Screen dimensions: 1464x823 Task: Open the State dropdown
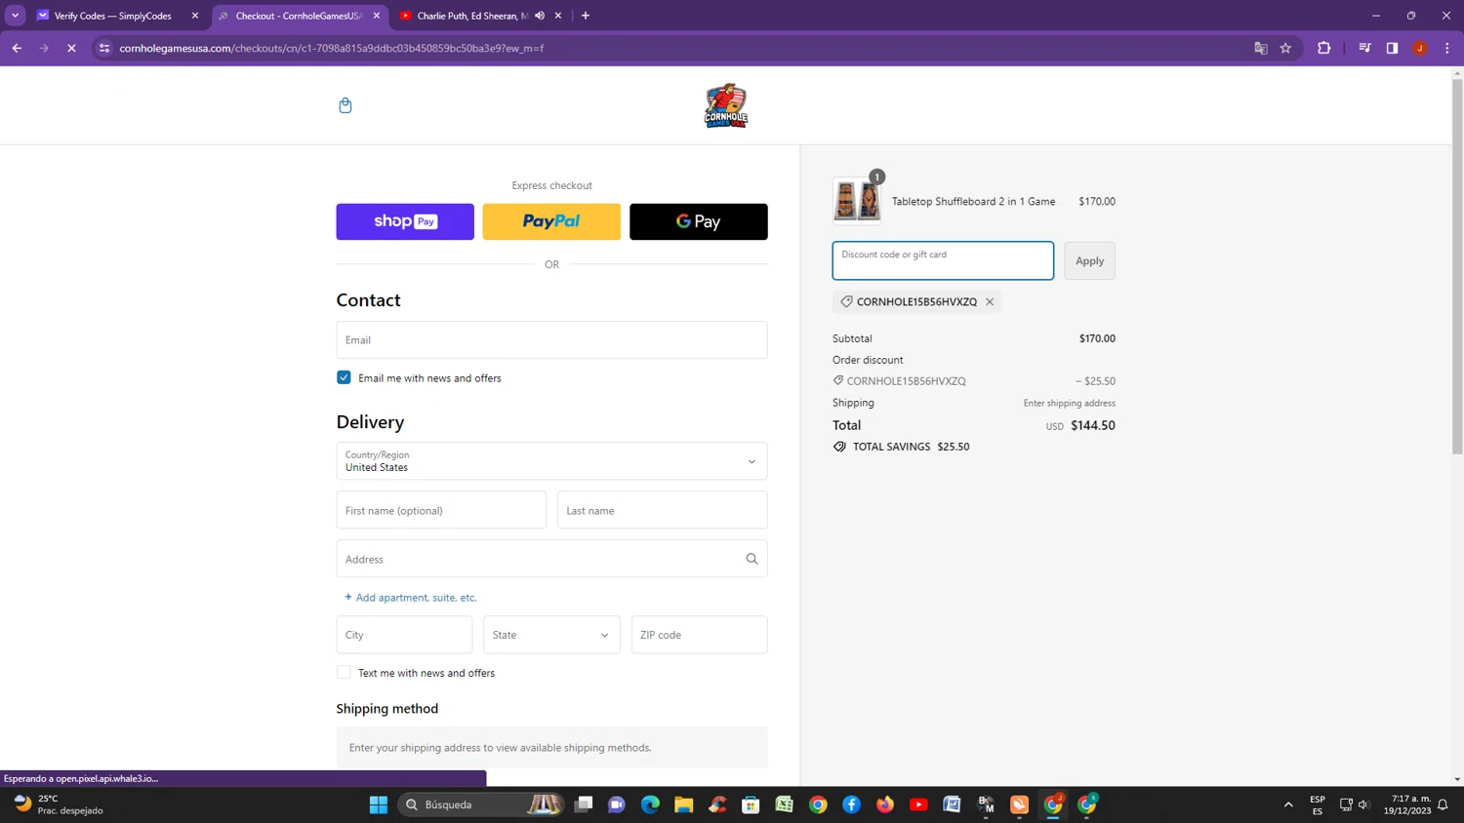coord(551,635)
